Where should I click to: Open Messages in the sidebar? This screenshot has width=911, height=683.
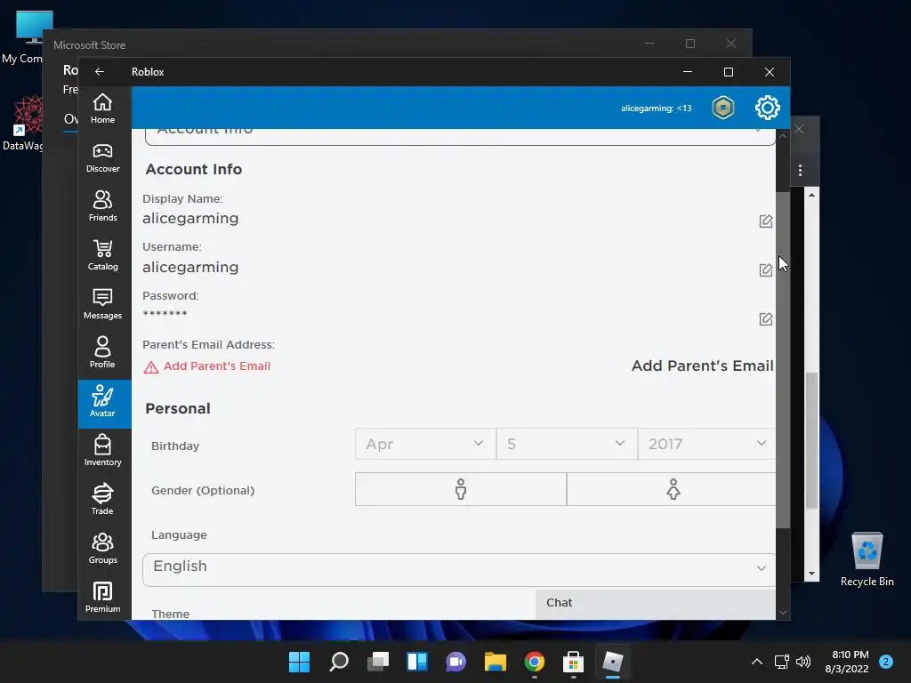pos(103,304)
